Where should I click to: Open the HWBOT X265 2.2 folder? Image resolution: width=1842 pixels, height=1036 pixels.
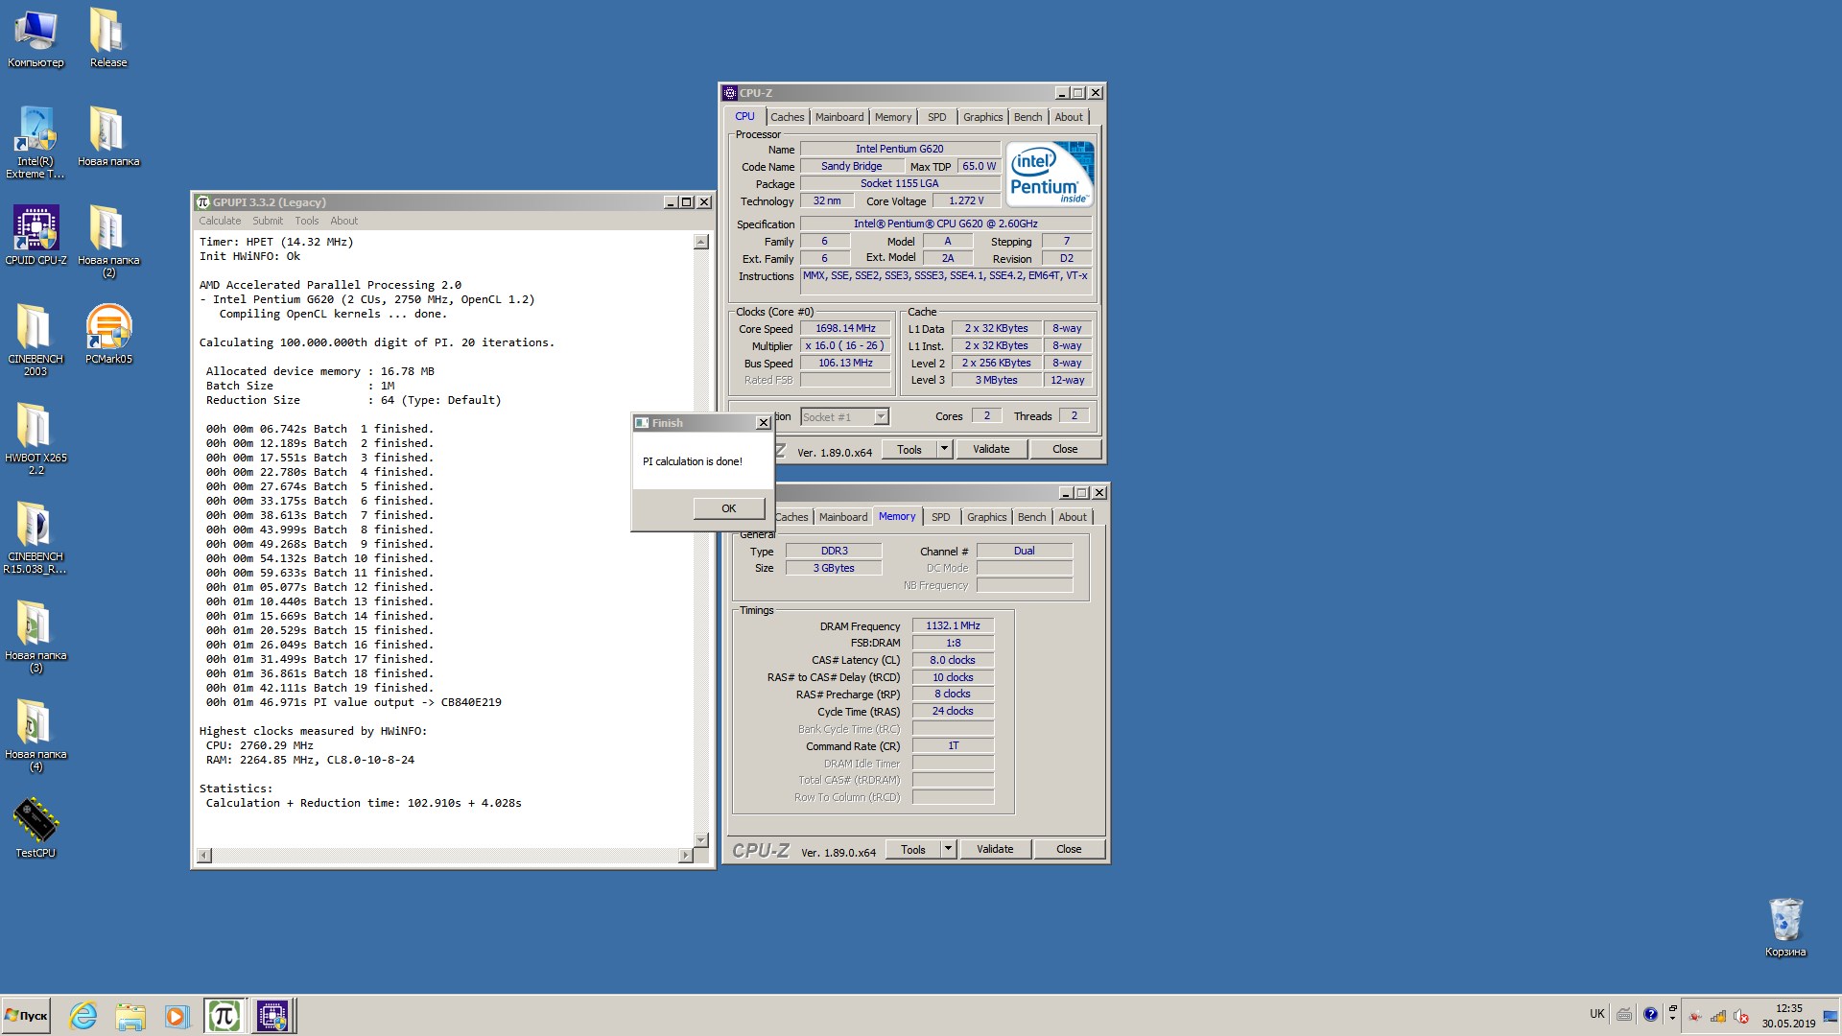tap(35, 438)
